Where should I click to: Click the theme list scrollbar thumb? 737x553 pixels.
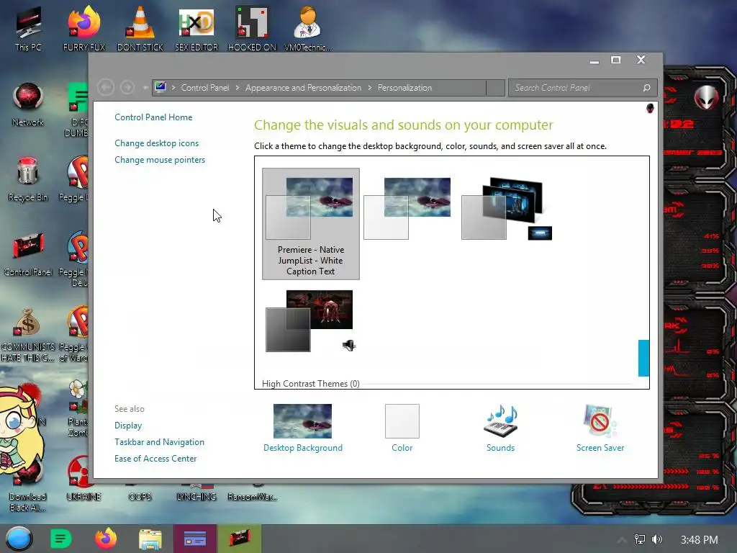point(643,358)
